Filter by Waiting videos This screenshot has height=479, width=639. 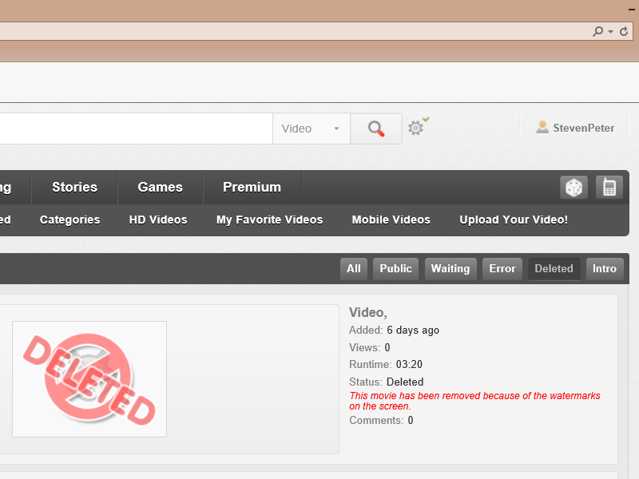tap(450, 269)
